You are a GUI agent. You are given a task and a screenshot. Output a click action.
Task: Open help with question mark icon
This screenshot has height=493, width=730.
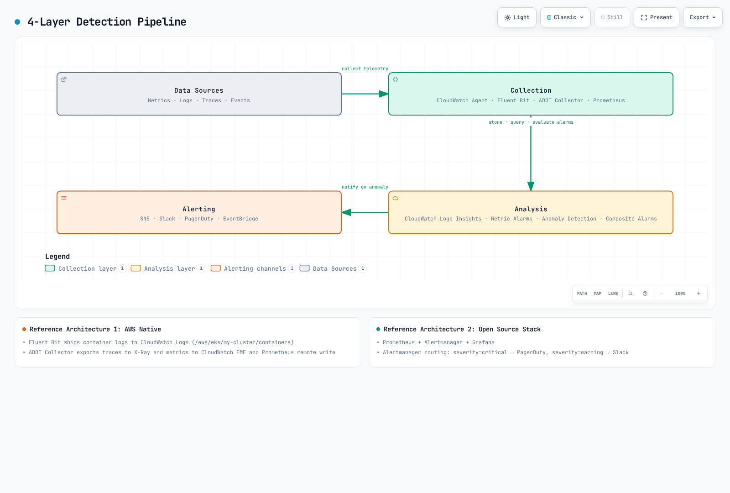pyautogui.click(x=645, y=294)
